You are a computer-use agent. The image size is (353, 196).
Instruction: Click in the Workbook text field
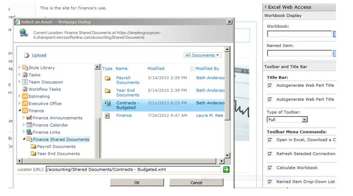[299, 34]
